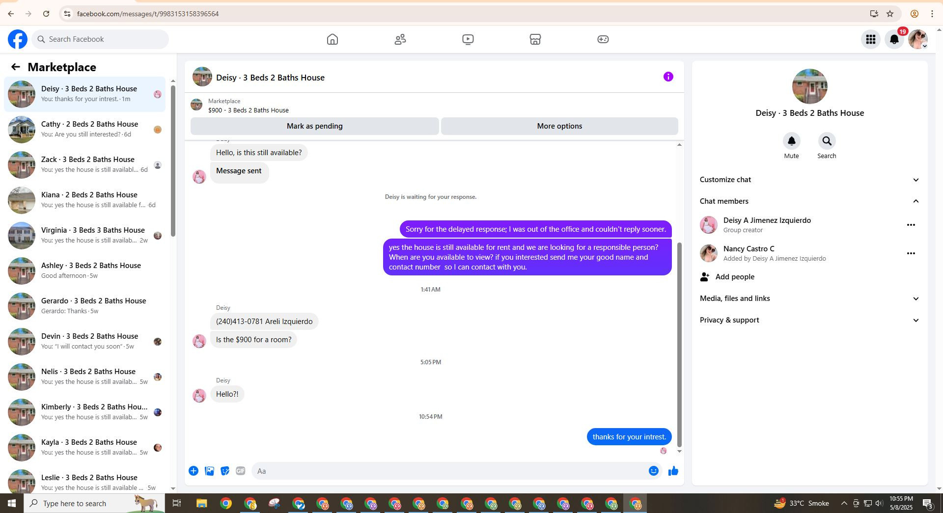
Task: Open options for Deisy A Jimenez Izquierdo
Action: (911, 225)
